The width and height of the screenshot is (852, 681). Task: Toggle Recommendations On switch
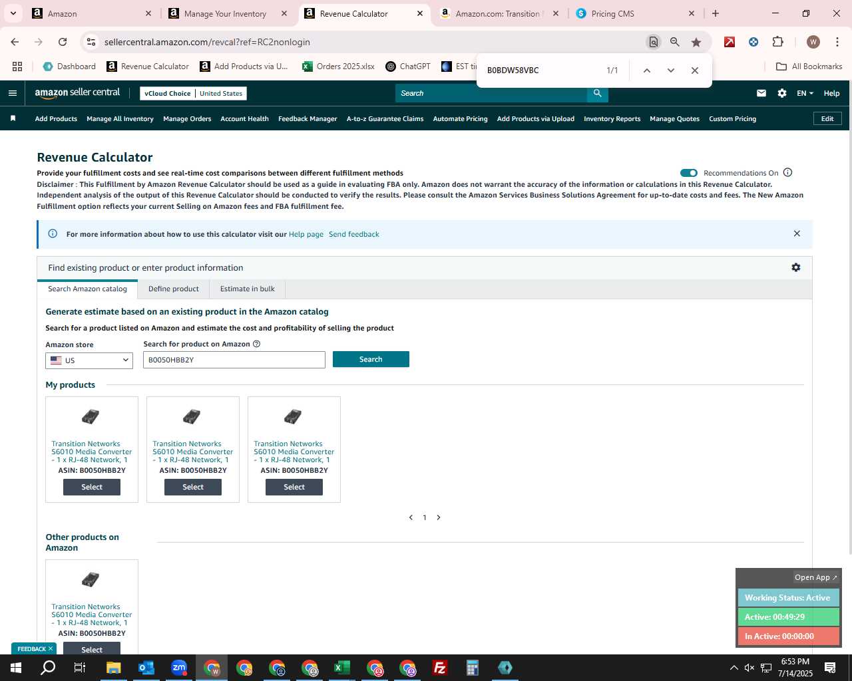(689, 173)
